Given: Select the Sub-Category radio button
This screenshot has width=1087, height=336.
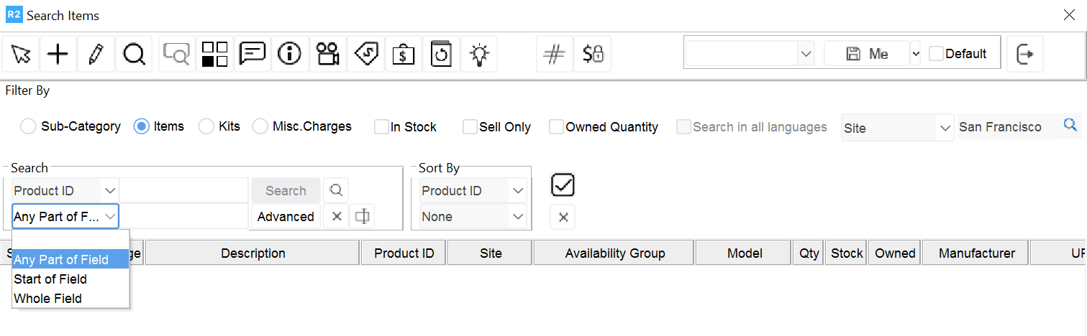Looking at the screenshot, I should [x=28, y=127].
